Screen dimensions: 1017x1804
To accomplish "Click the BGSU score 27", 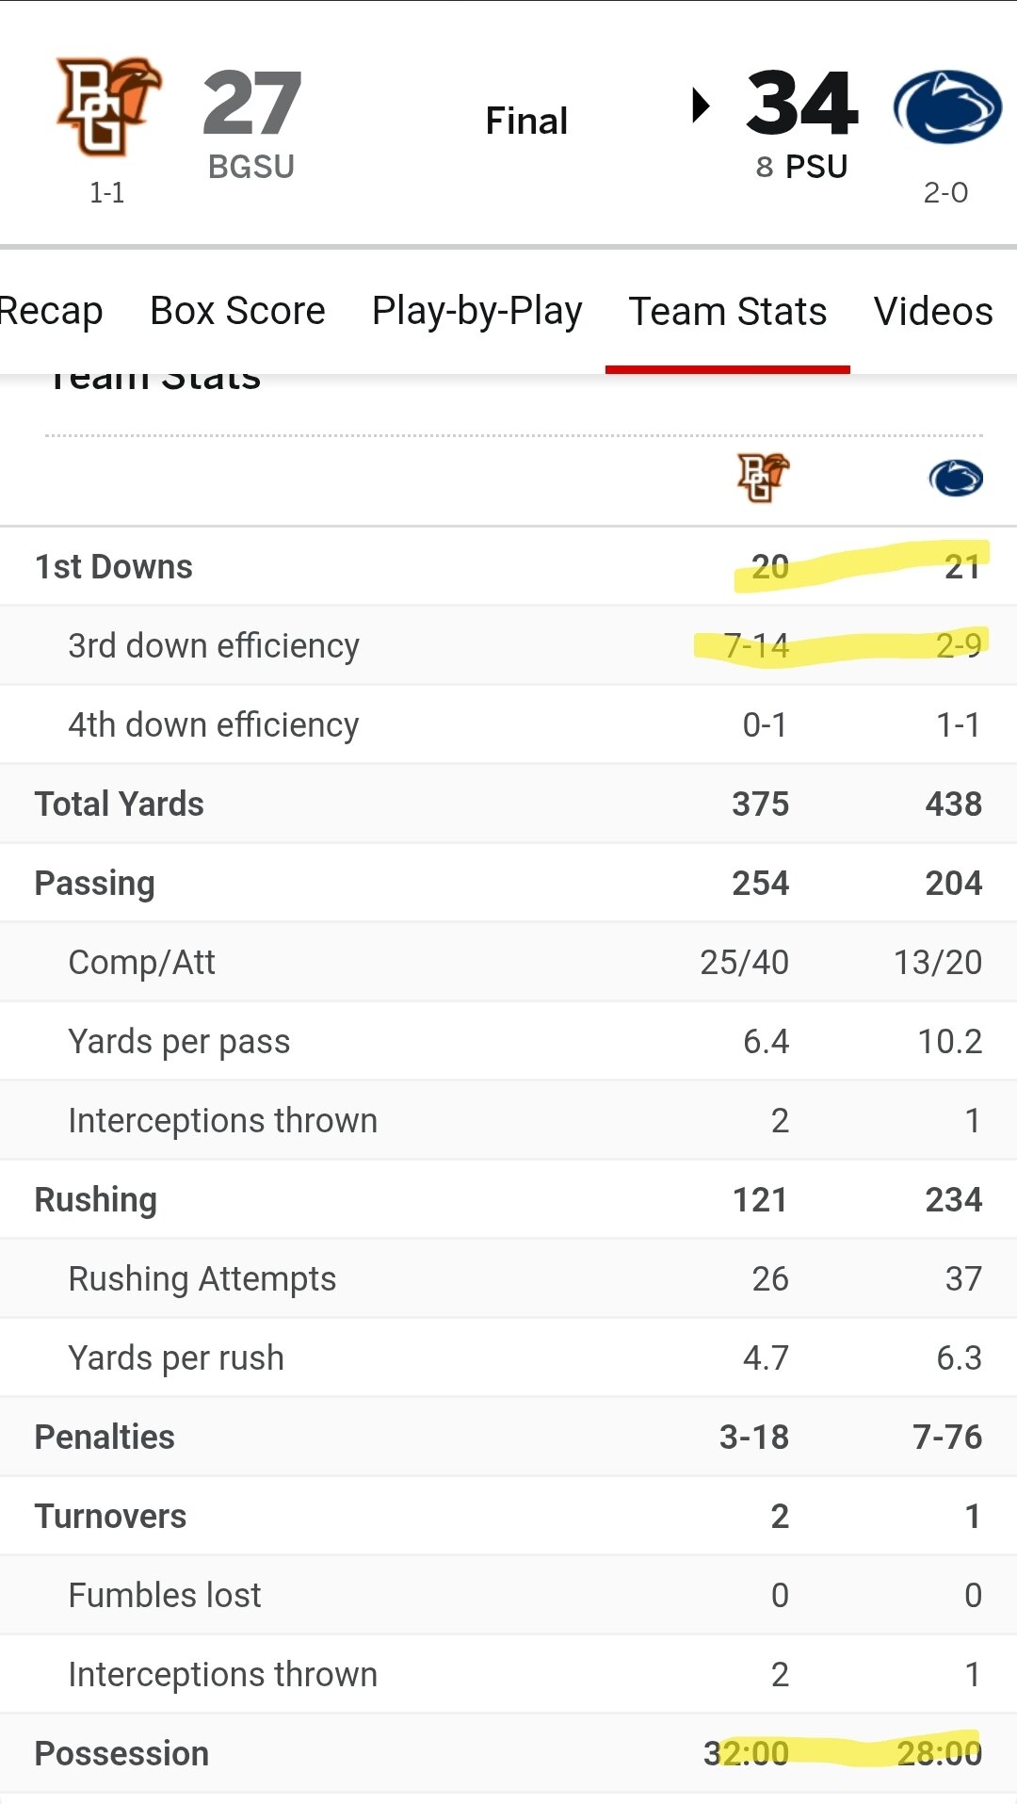I will pyautogui.click(x=252, y=104).
